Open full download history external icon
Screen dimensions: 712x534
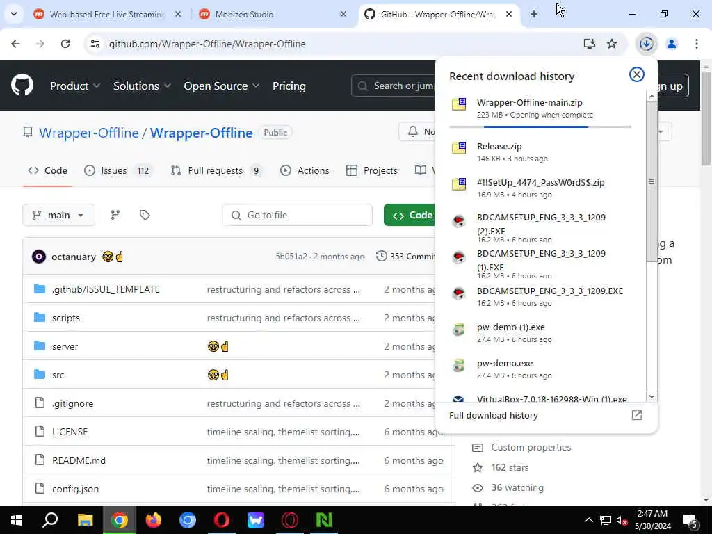(637, 415)
